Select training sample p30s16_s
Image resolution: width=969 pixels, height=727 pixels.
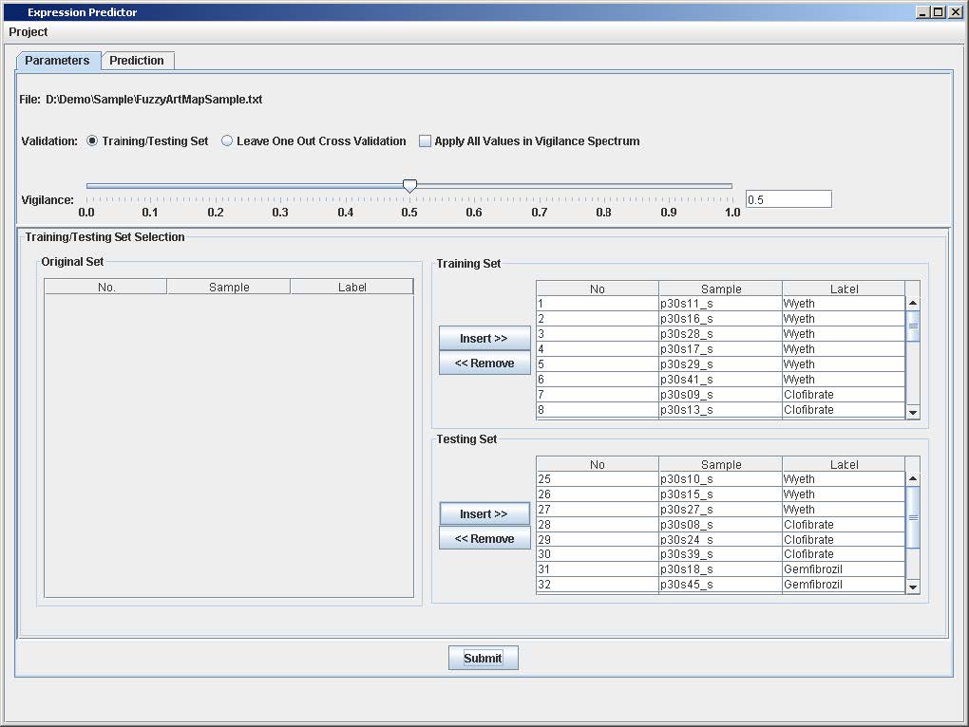[720, 319]
